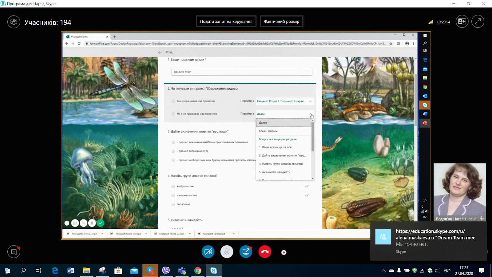The image size is (492, 277).
Task: Close the Microsoft Forms browser tab
Action: click(x=107, y=37)
